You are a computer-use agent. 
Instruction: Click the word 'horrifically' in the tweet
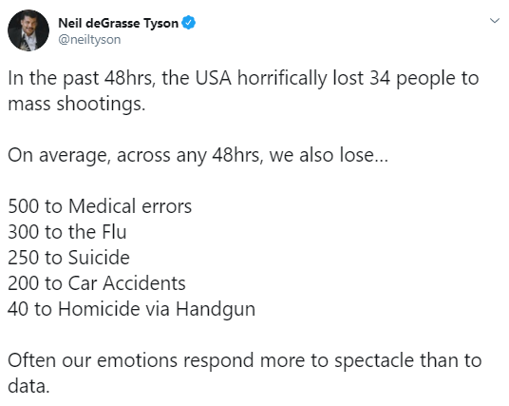pyautogui.click(x=282, y=79)
